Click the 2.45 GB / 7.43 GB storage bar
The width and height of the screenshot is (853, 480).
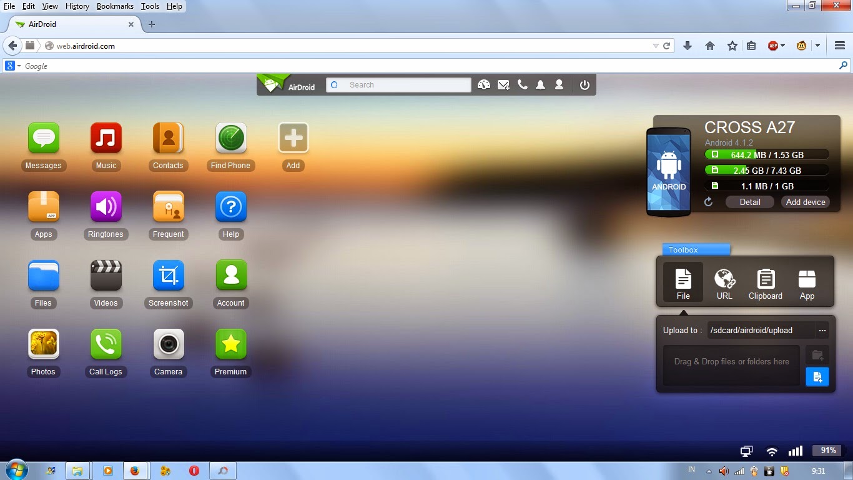(x=767, y=170)
